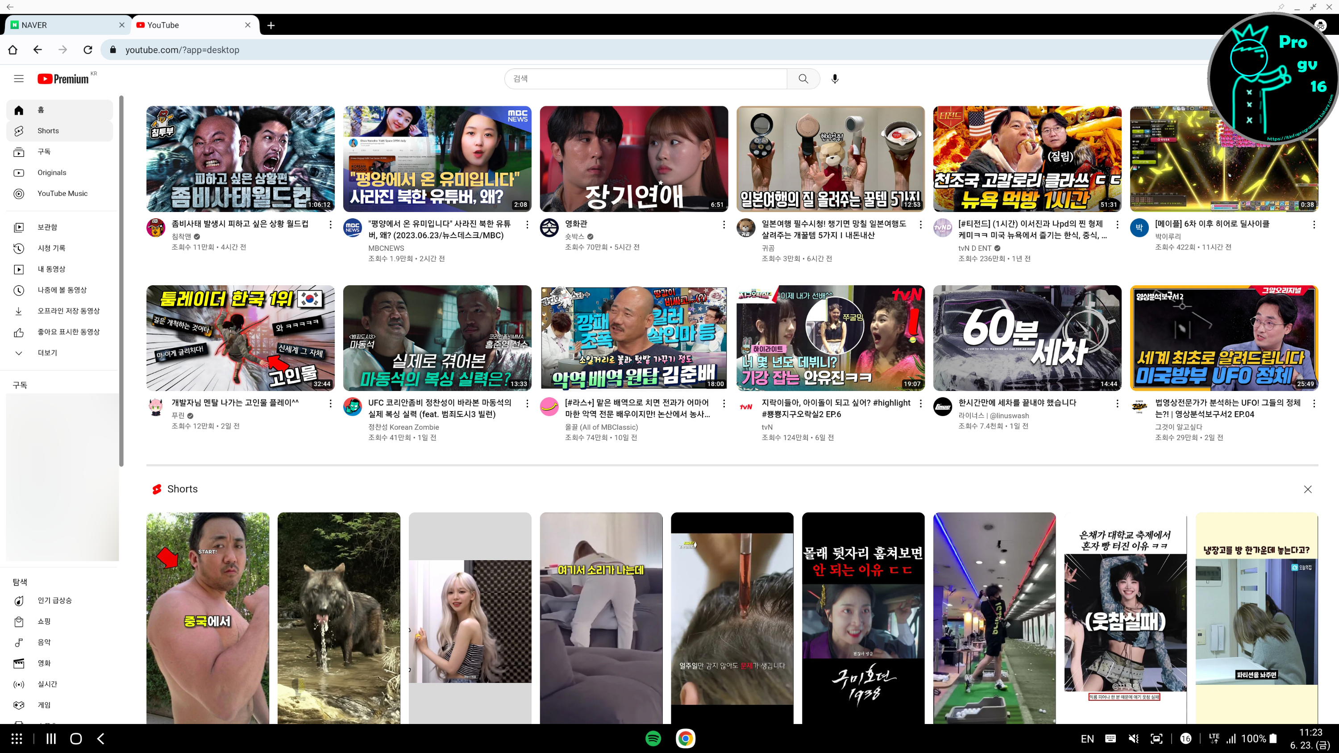The height and width of the screenshot is (753, 1339).
Task: Click the voice search microphone icon
Action: (x=835, y=79)
